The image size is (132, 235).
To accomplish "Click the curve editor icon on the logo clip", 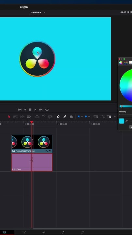I will click(x=47, y=151).
